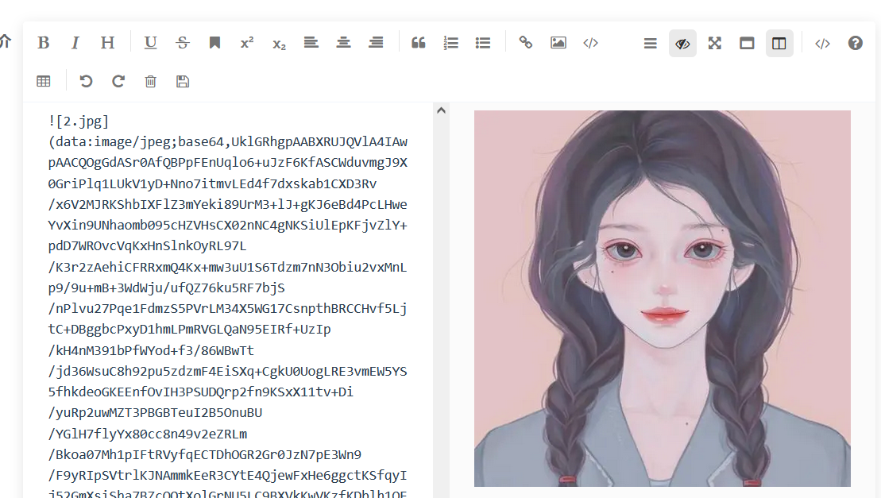This screenshot has height=498, width=881.
Task: Insert a code block
Action: pyautogui.click(x=590, y=43)
